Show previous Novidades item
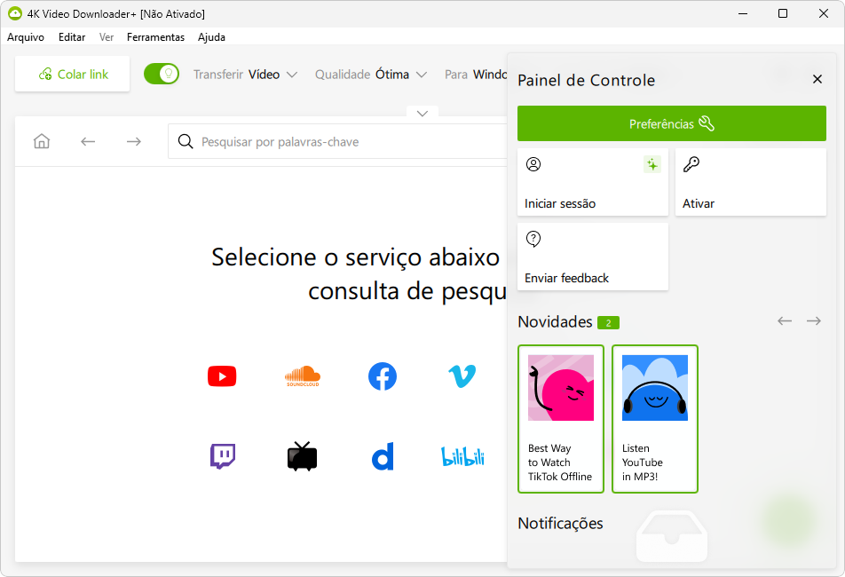The width and height of the screenshot is (845, 577). pos(785,321)
